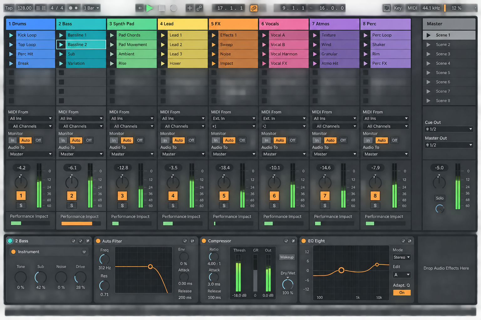Click the Makeup button in the Compressor
481x320 pixels.
(287, 257)
